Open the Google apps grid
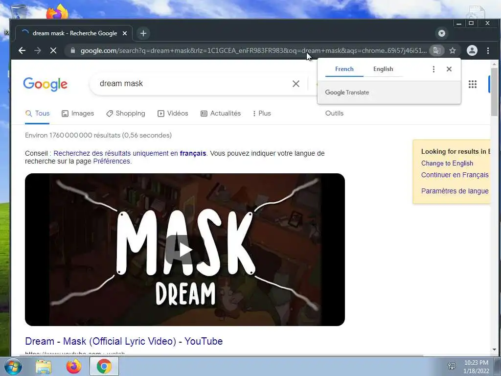Viewport: 501px width, 376px height. (x=473, y=84)
